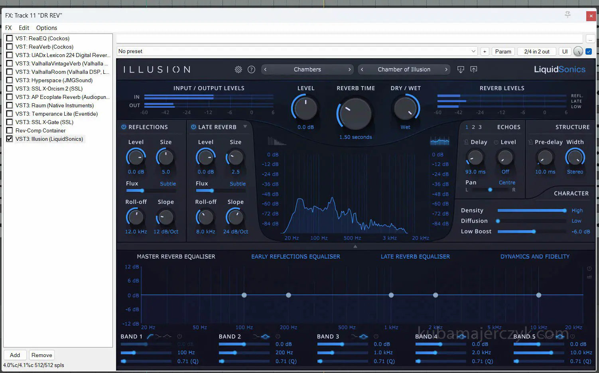Open the No preset dropdown
The image size is (599, 373).
[x=473, y=51]
